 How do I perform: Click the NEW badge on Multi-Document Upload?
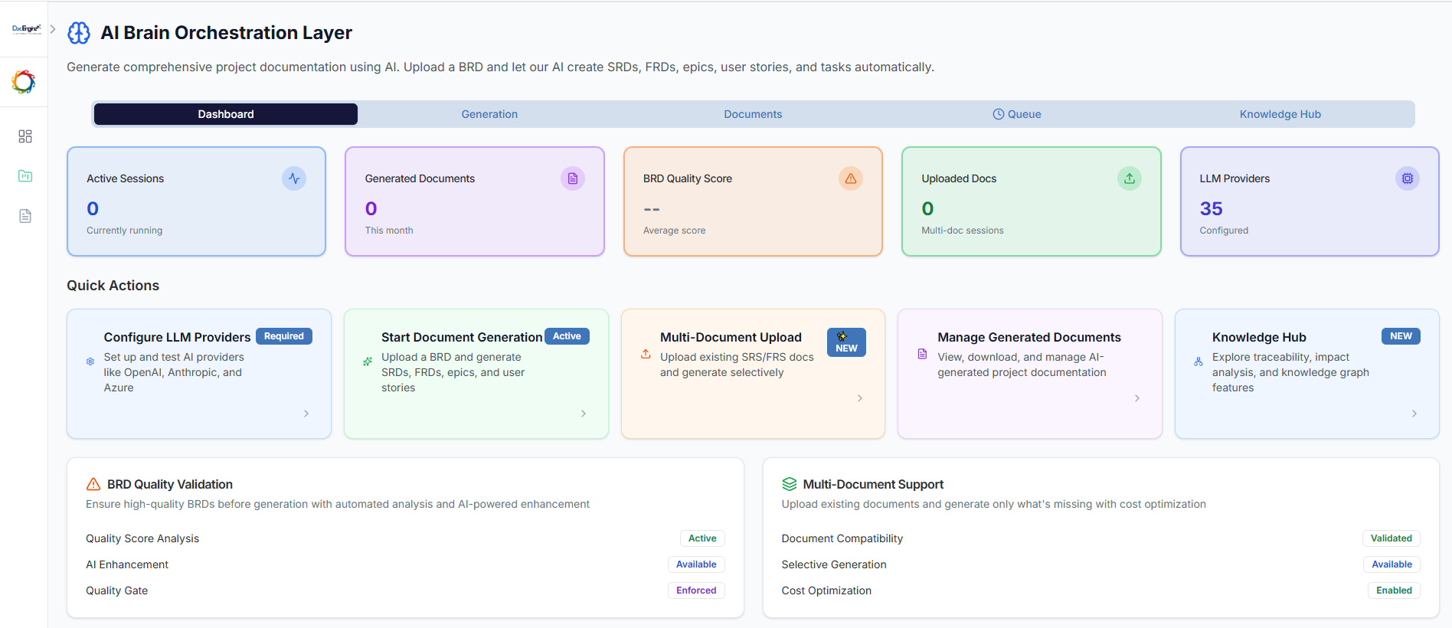846,342
